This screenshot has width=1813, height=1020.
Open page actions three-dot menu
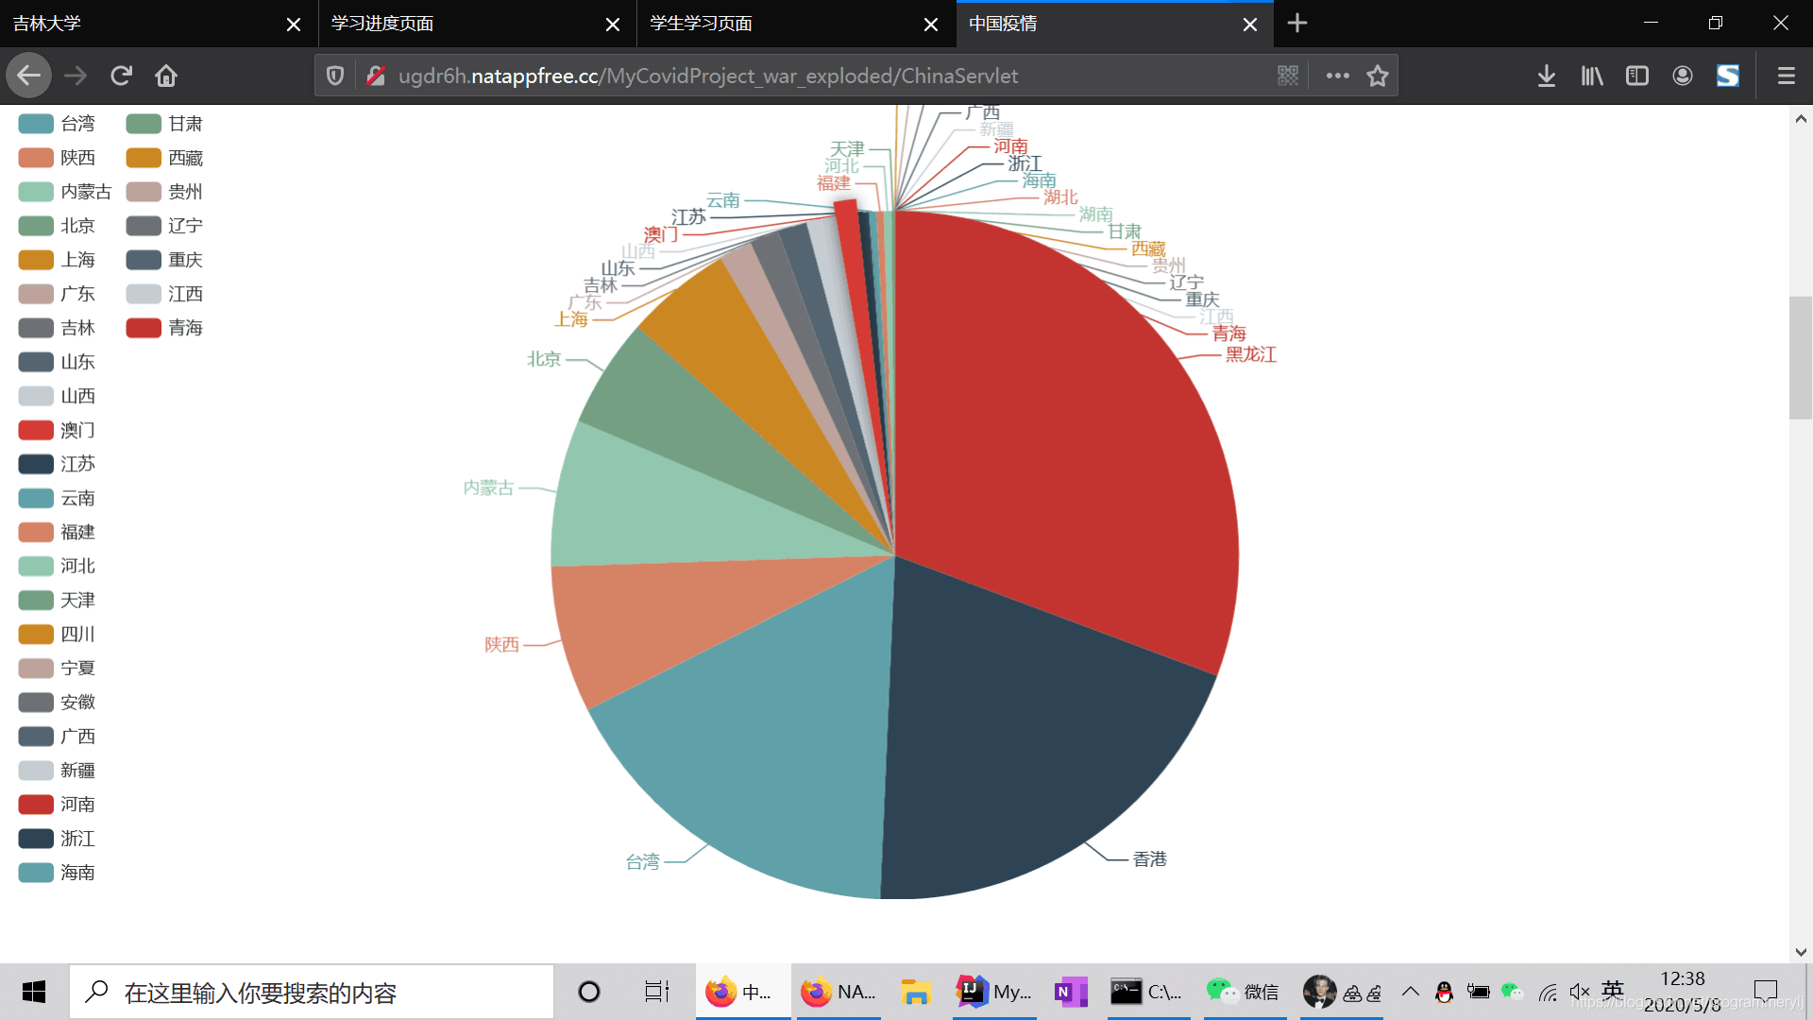[1337, 76]
